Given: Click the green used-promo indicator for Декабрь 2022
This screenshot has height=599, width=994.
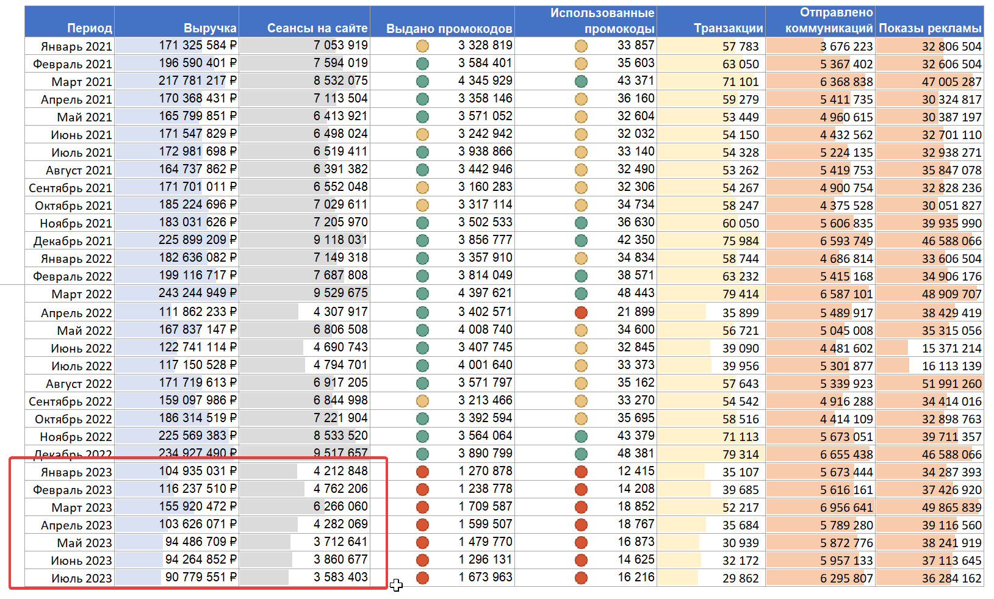Looking at the screenshot, I should pyautogui.click(x=581, y=454).
